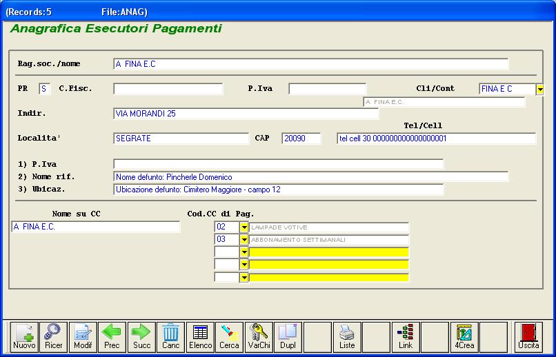Viewport: 556px width, 357px height.
Task: Open the third Cod.CC di Pag. dropdown arrow
Action: click(244, 252)
